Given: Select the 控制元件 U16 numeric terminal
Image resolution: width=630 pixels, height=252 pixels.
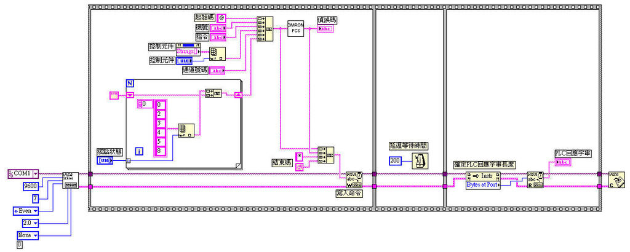Looking at the screenshot, I should click(x=184, y=61).
